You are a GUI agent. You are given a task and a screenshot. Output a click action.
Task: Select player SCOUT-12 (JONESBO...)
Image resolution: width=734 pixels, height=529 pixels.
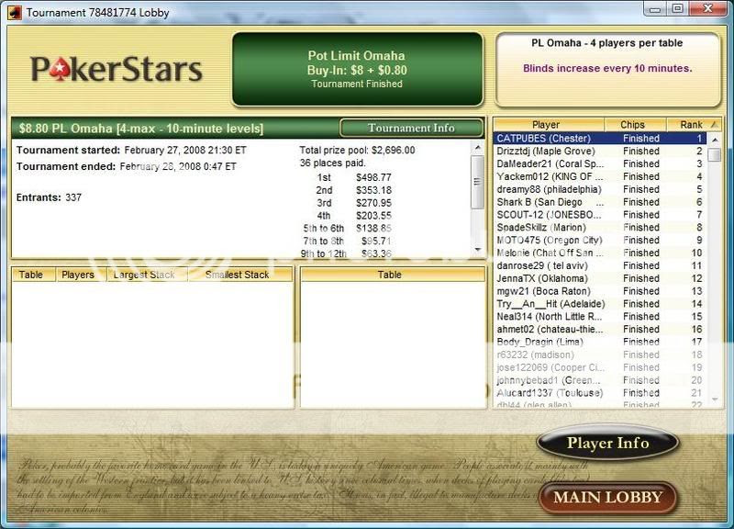coord(599,215)
